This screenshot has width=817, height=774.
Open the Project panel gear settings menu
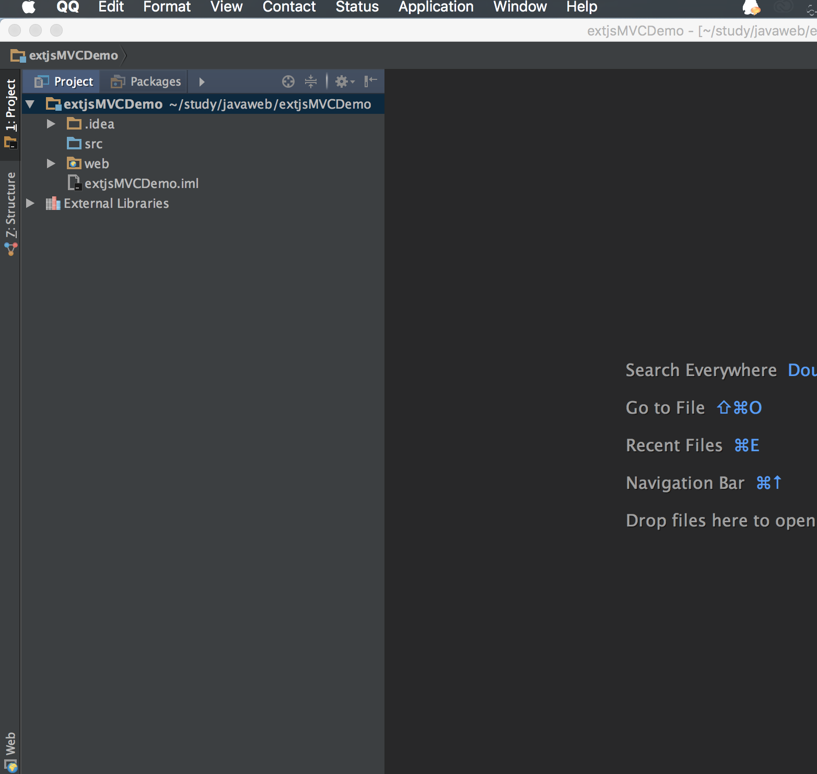344,81
